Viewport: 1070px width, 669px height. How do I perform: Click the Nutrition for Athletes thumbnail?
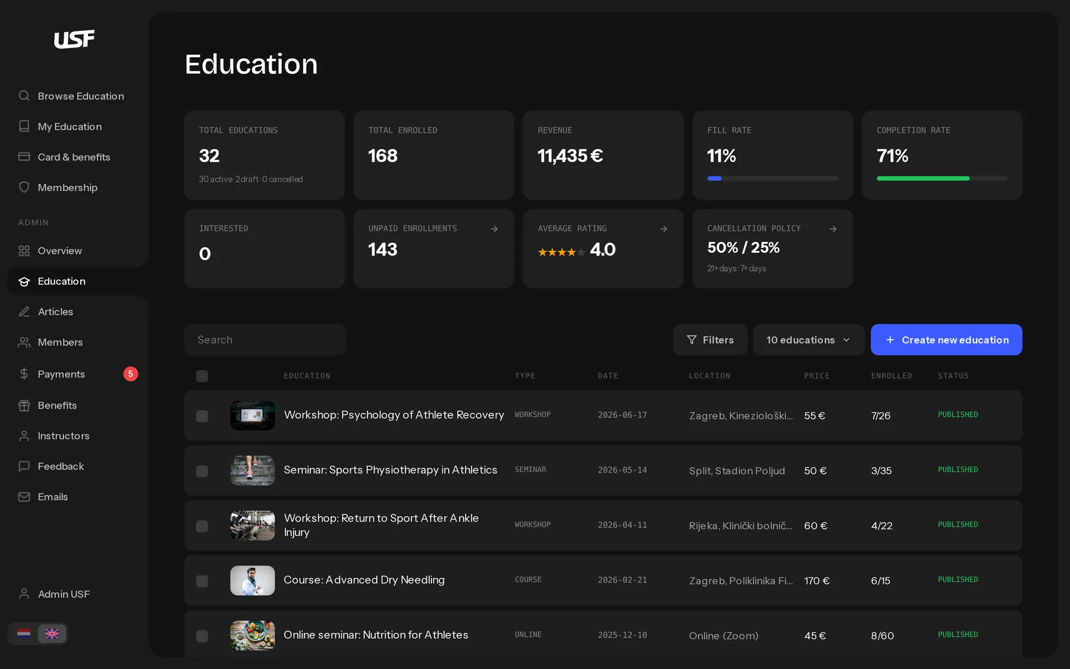[x=253, y=636]
